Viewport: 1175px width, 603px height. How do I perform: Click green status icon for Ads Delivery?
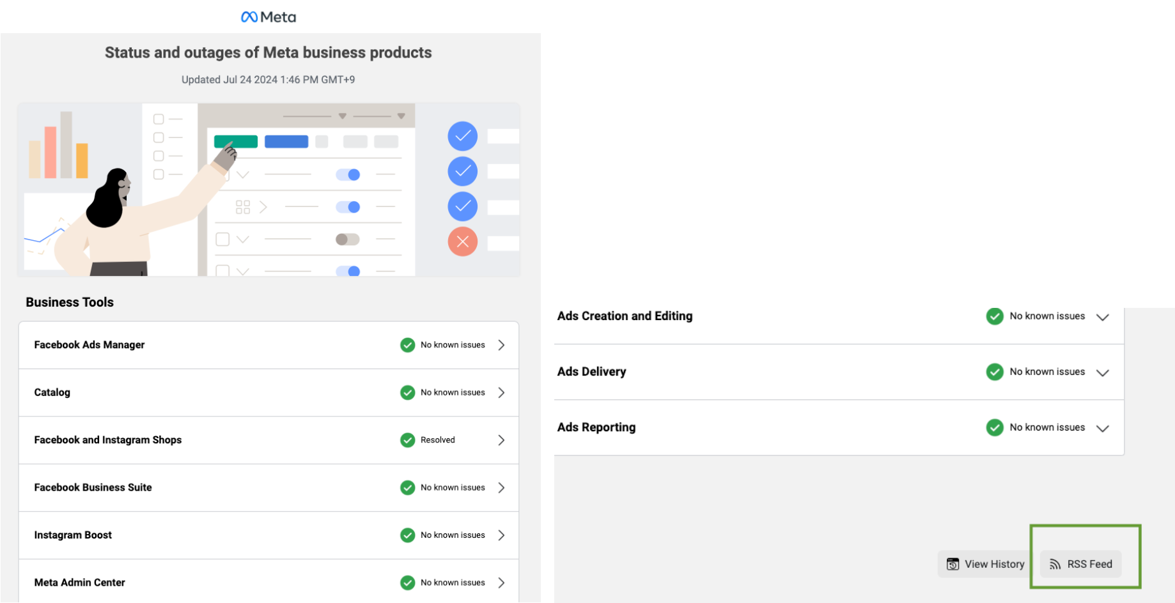coord(994,372)
